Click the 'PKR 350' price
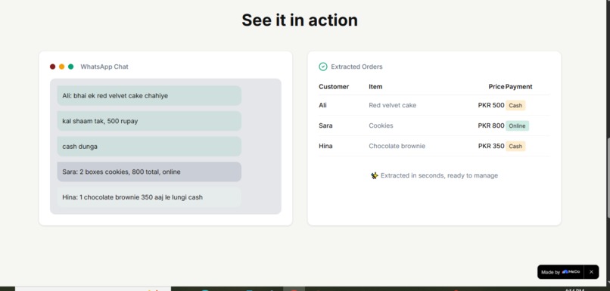The height and width of the screenshot is (291, 610). [x=491, y=146]
